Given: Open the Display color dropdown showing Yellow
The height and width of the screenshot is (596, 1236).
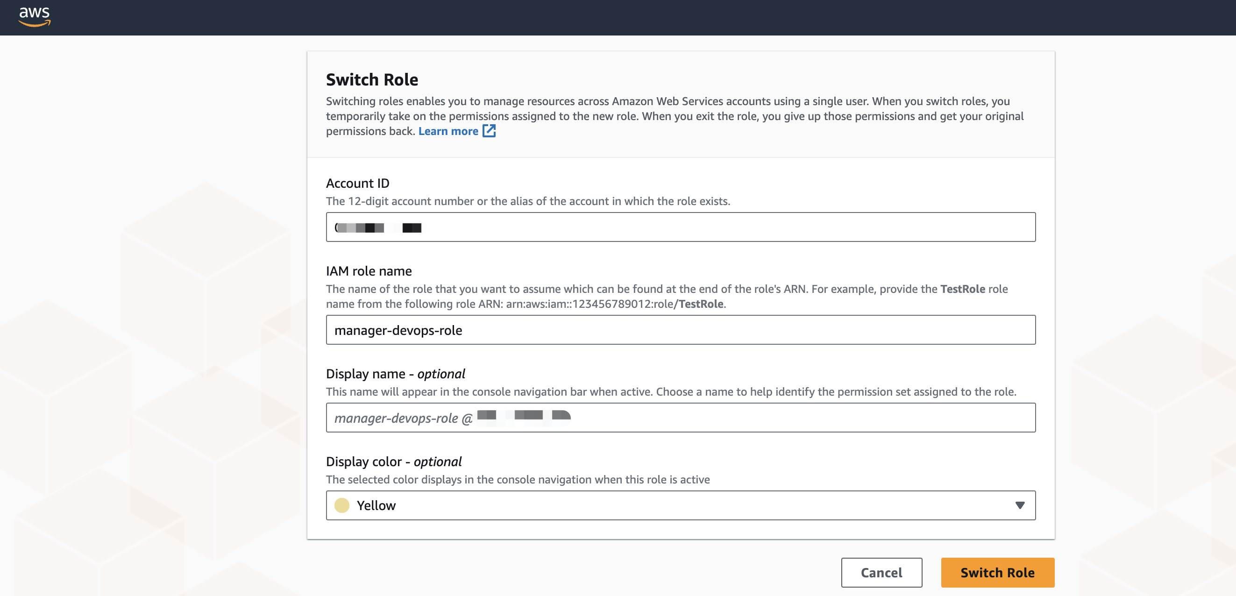Looking at the screenshot, I should coord(680,505).
